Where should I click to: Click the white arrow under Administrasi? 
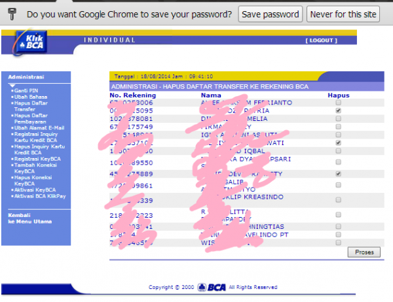tap(11, 85)
